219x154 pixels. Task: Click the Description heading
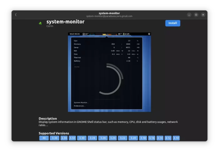click(48, 118)
